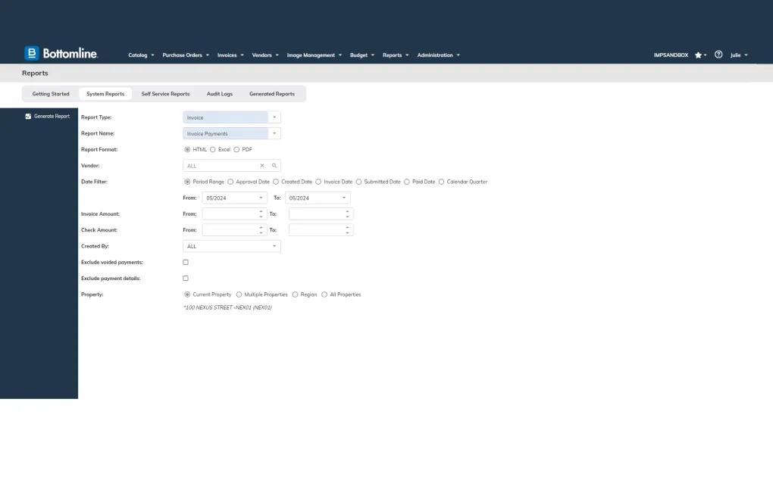Open the Created By dropdown
This screenshot has height=483, width=773.
pos(274,246)
